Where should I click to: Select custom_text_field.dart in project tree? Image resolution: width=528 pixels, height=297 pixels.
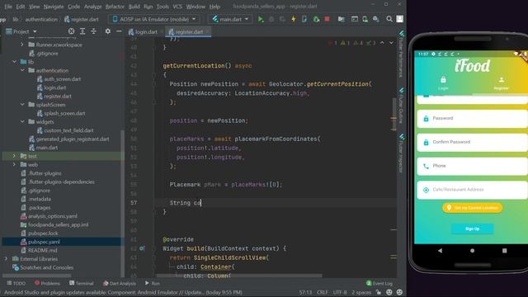69,130
